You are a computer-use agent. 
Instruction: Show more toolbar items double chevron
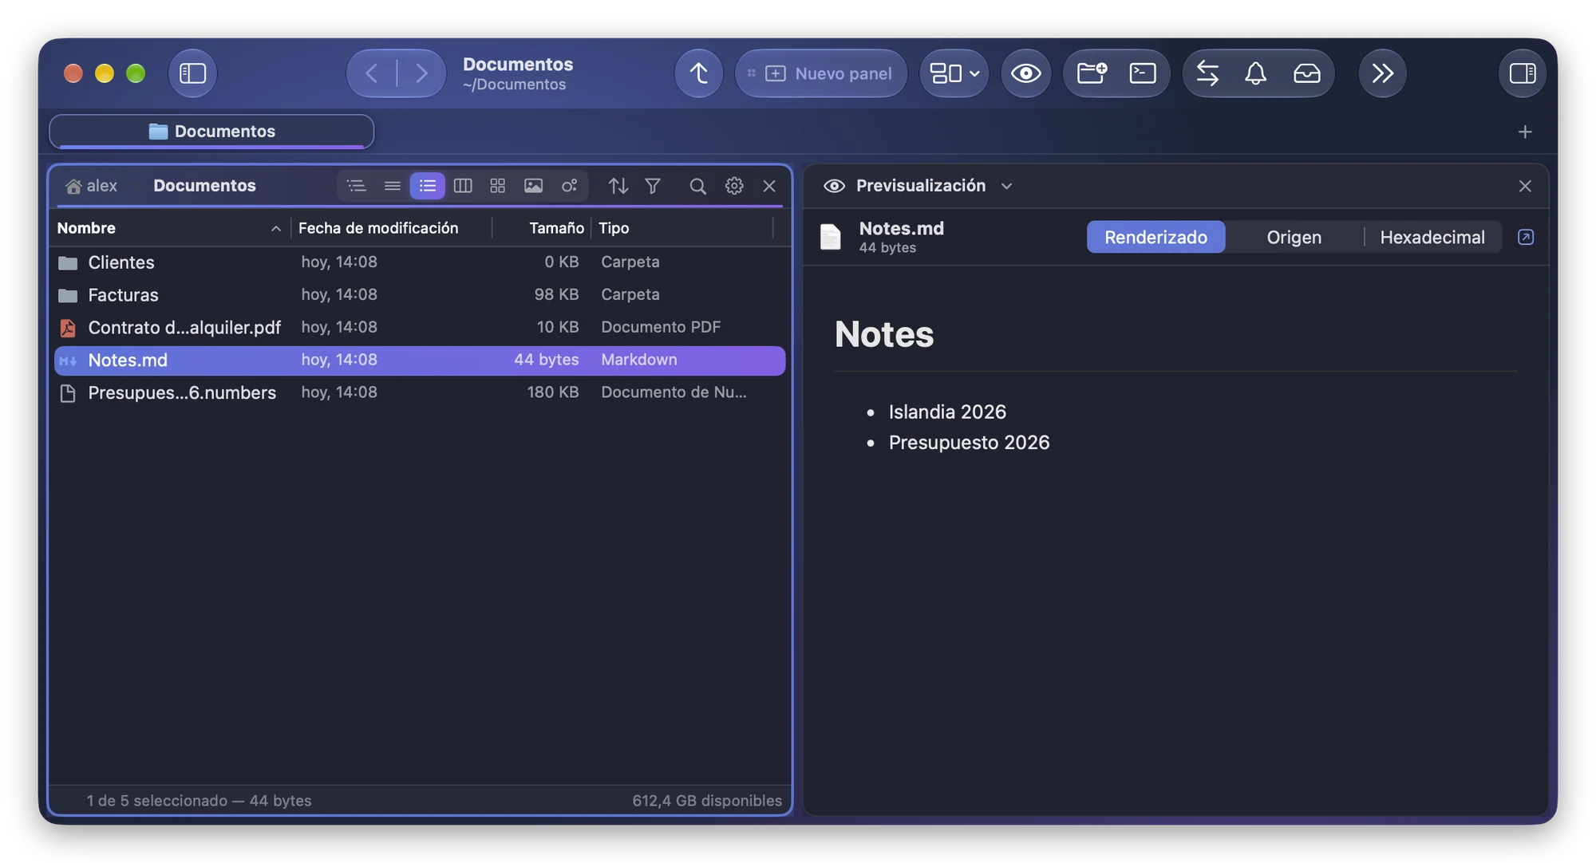pyautogui.click(x=1382, y=73)
